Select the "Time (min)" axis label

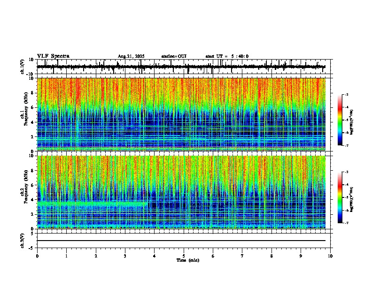(x=188, y=260)
